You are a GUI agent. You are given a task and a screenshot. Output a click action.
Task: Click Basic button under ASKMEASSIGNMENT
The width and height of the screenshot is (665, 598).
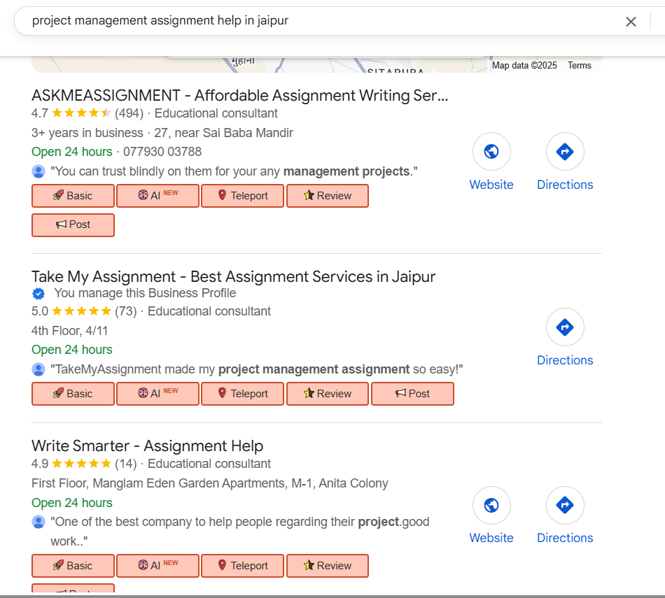coord(73,196)
